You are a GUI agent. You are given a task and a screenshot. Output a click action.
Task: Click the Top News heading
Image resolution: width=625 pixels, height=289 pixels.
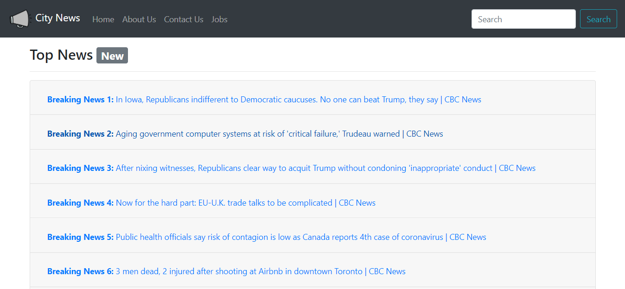click(61, 55)
